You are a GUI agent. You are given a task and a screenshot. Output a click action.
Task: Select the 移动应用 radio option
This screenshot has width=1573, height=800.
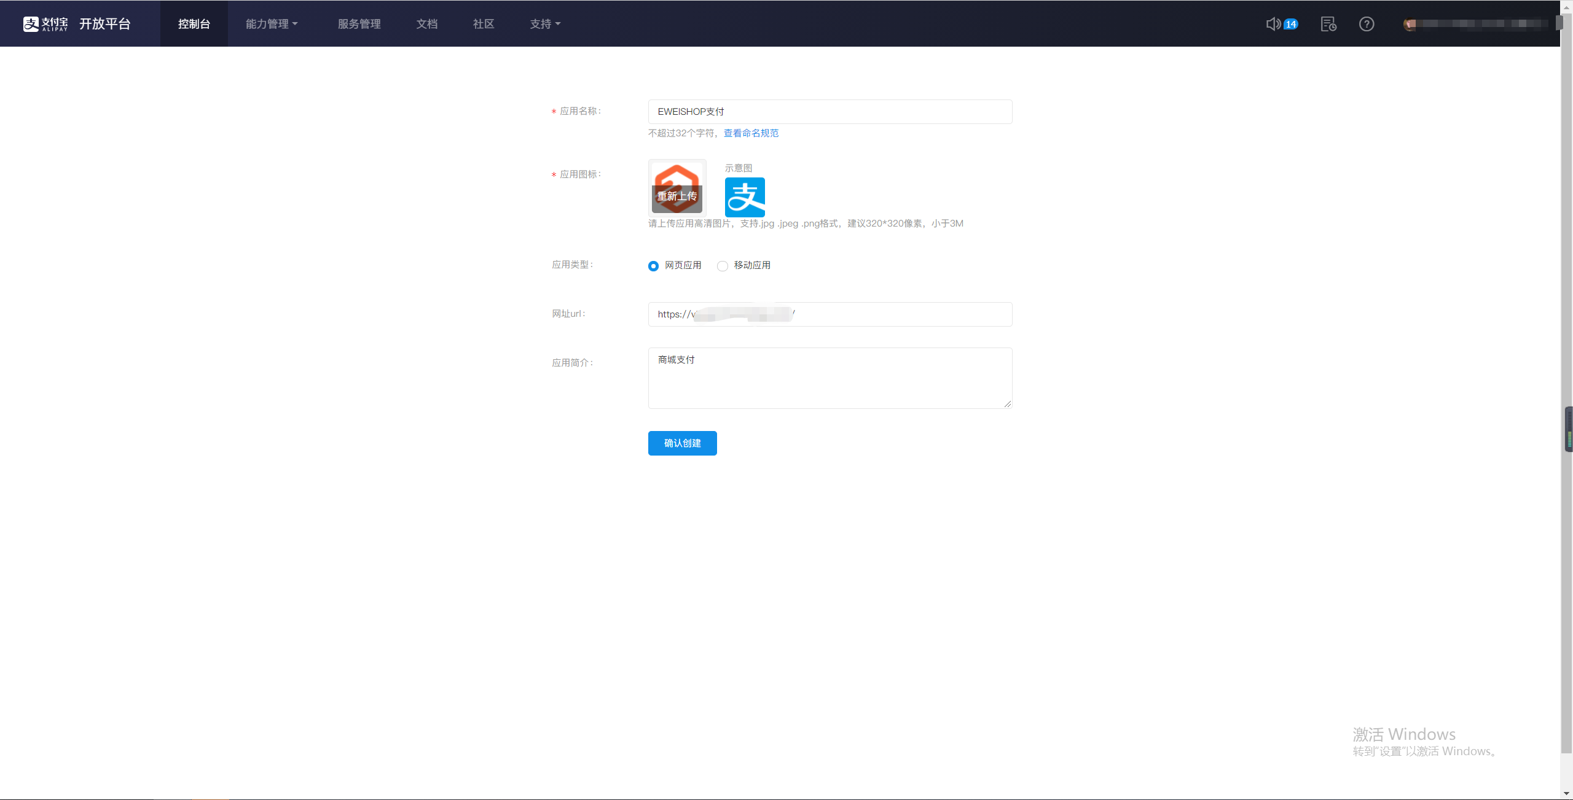[x=723, y=266]
